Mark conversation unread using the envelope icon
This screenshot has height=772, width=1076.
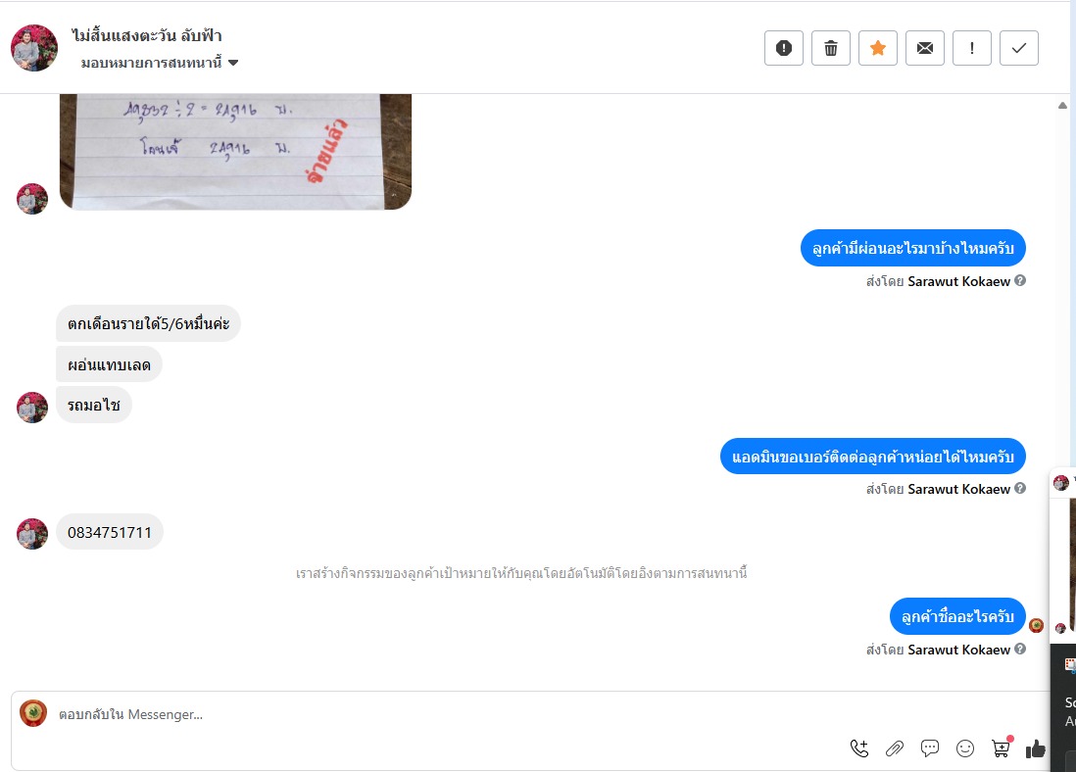click(925, 48)
